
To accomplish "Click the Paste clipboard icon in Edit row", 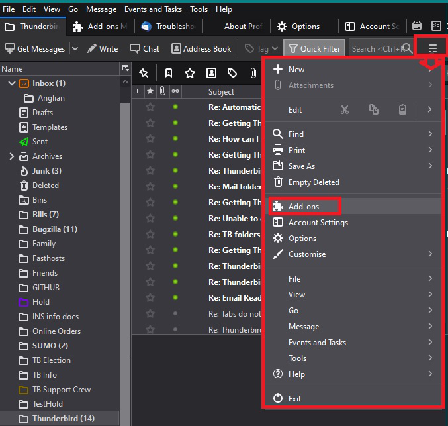I will pos(402,110).
